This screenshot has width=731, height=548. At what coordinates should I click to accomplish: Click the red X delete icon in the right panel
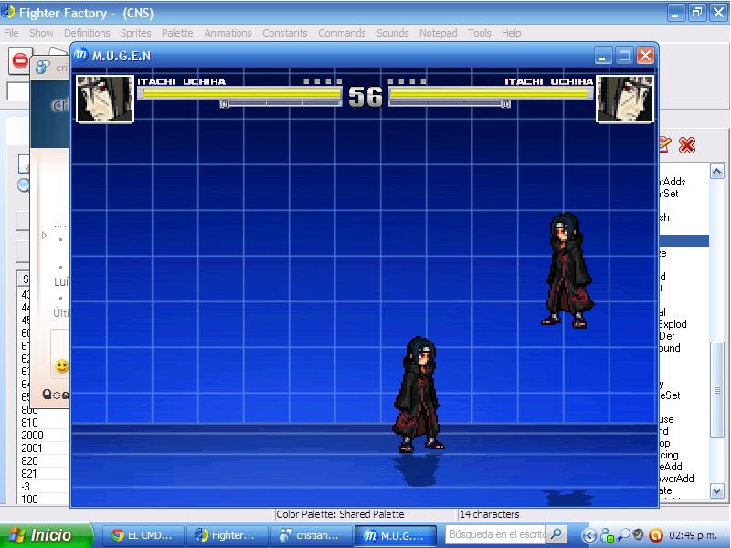coord(687,145)
